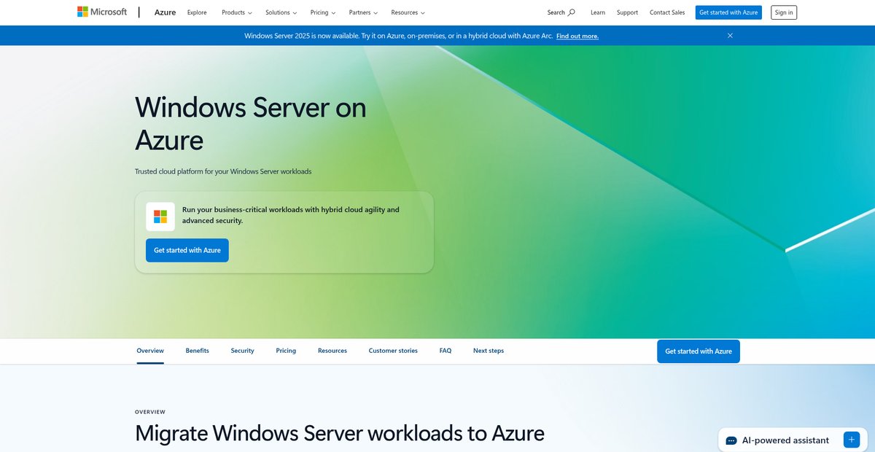Open the Support link
Screen dimensions: 875x452
tap(627, 12)
